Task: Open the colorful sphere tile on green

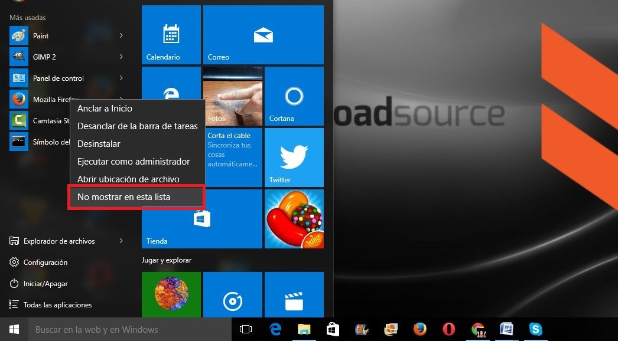Action: tap(171, 294)
